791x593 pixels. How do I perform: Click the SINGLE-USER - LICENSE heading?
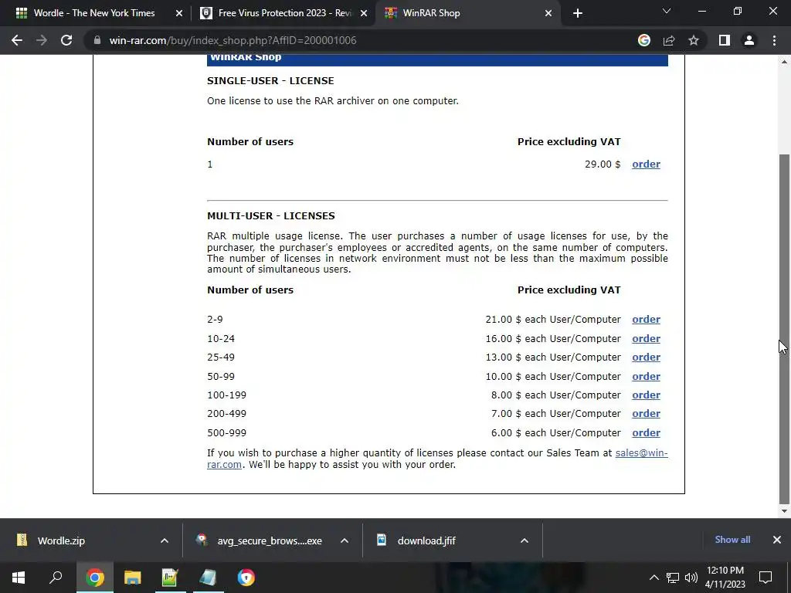[270, 80]
